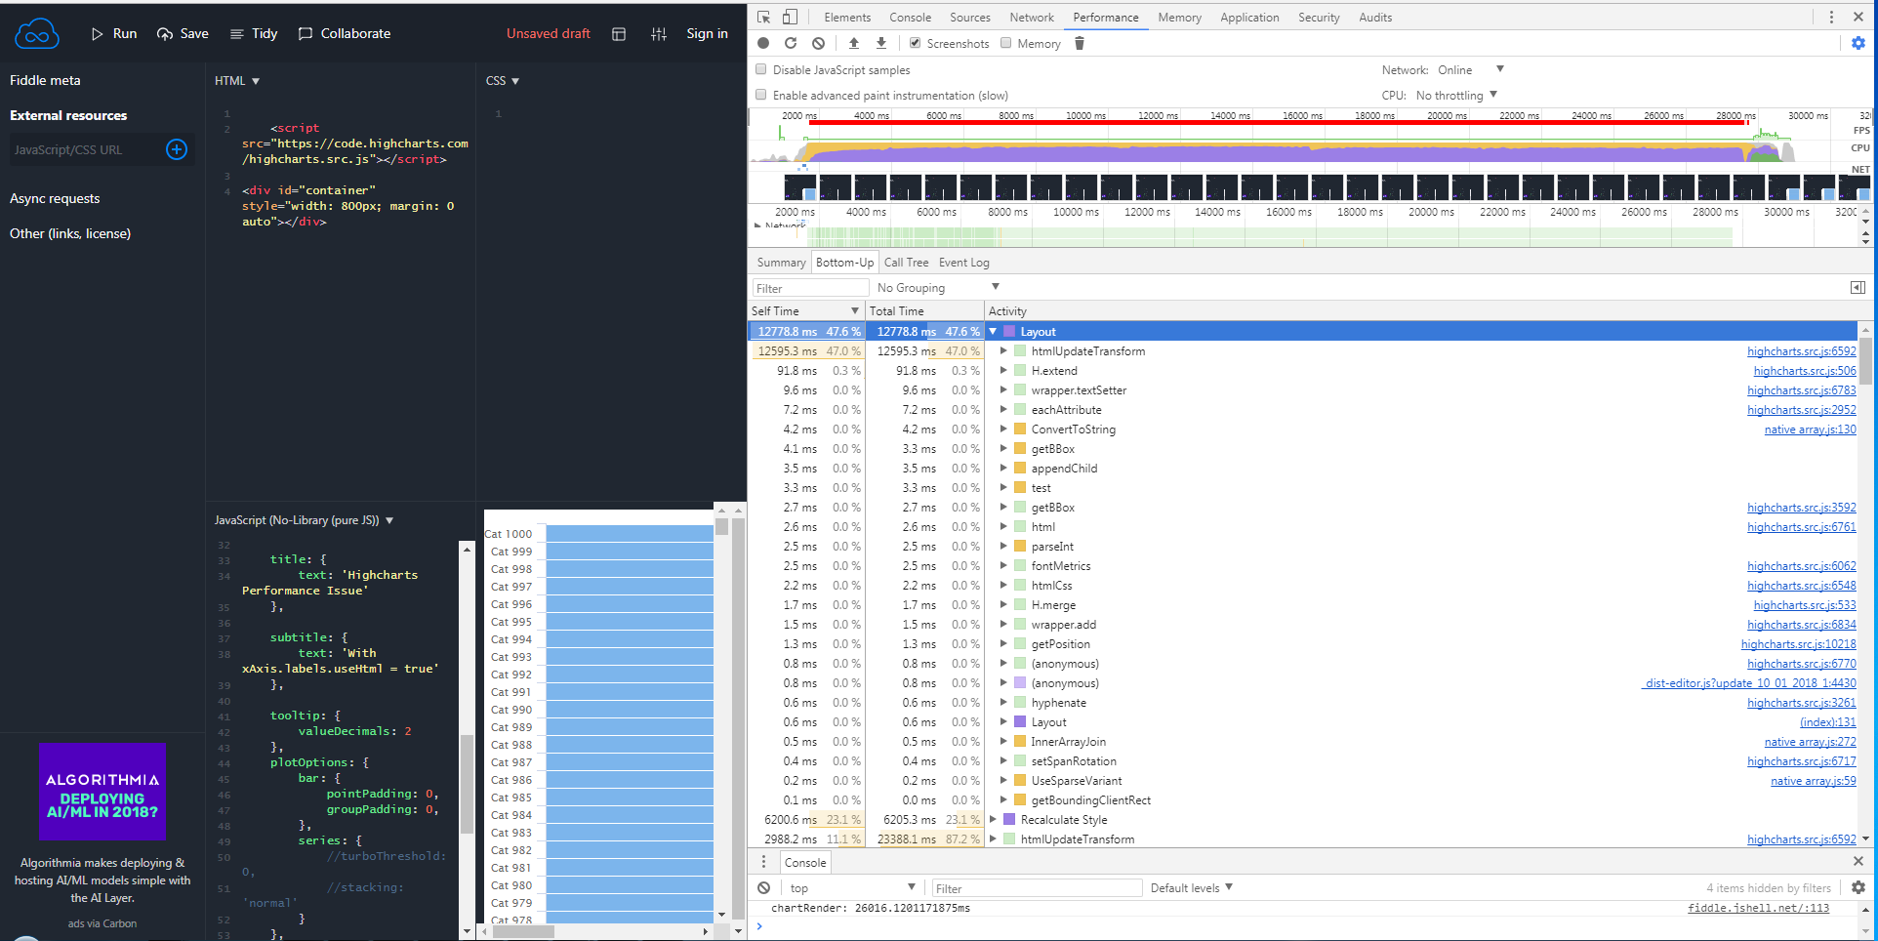The width and height of the screenshot is (1878, 941).
Task: Click the JSFiddle cloud logo
Action: (x=37, y=34)
